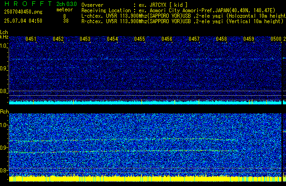Click the HROFFT title text
286x186 pixels.
(28, 4)
